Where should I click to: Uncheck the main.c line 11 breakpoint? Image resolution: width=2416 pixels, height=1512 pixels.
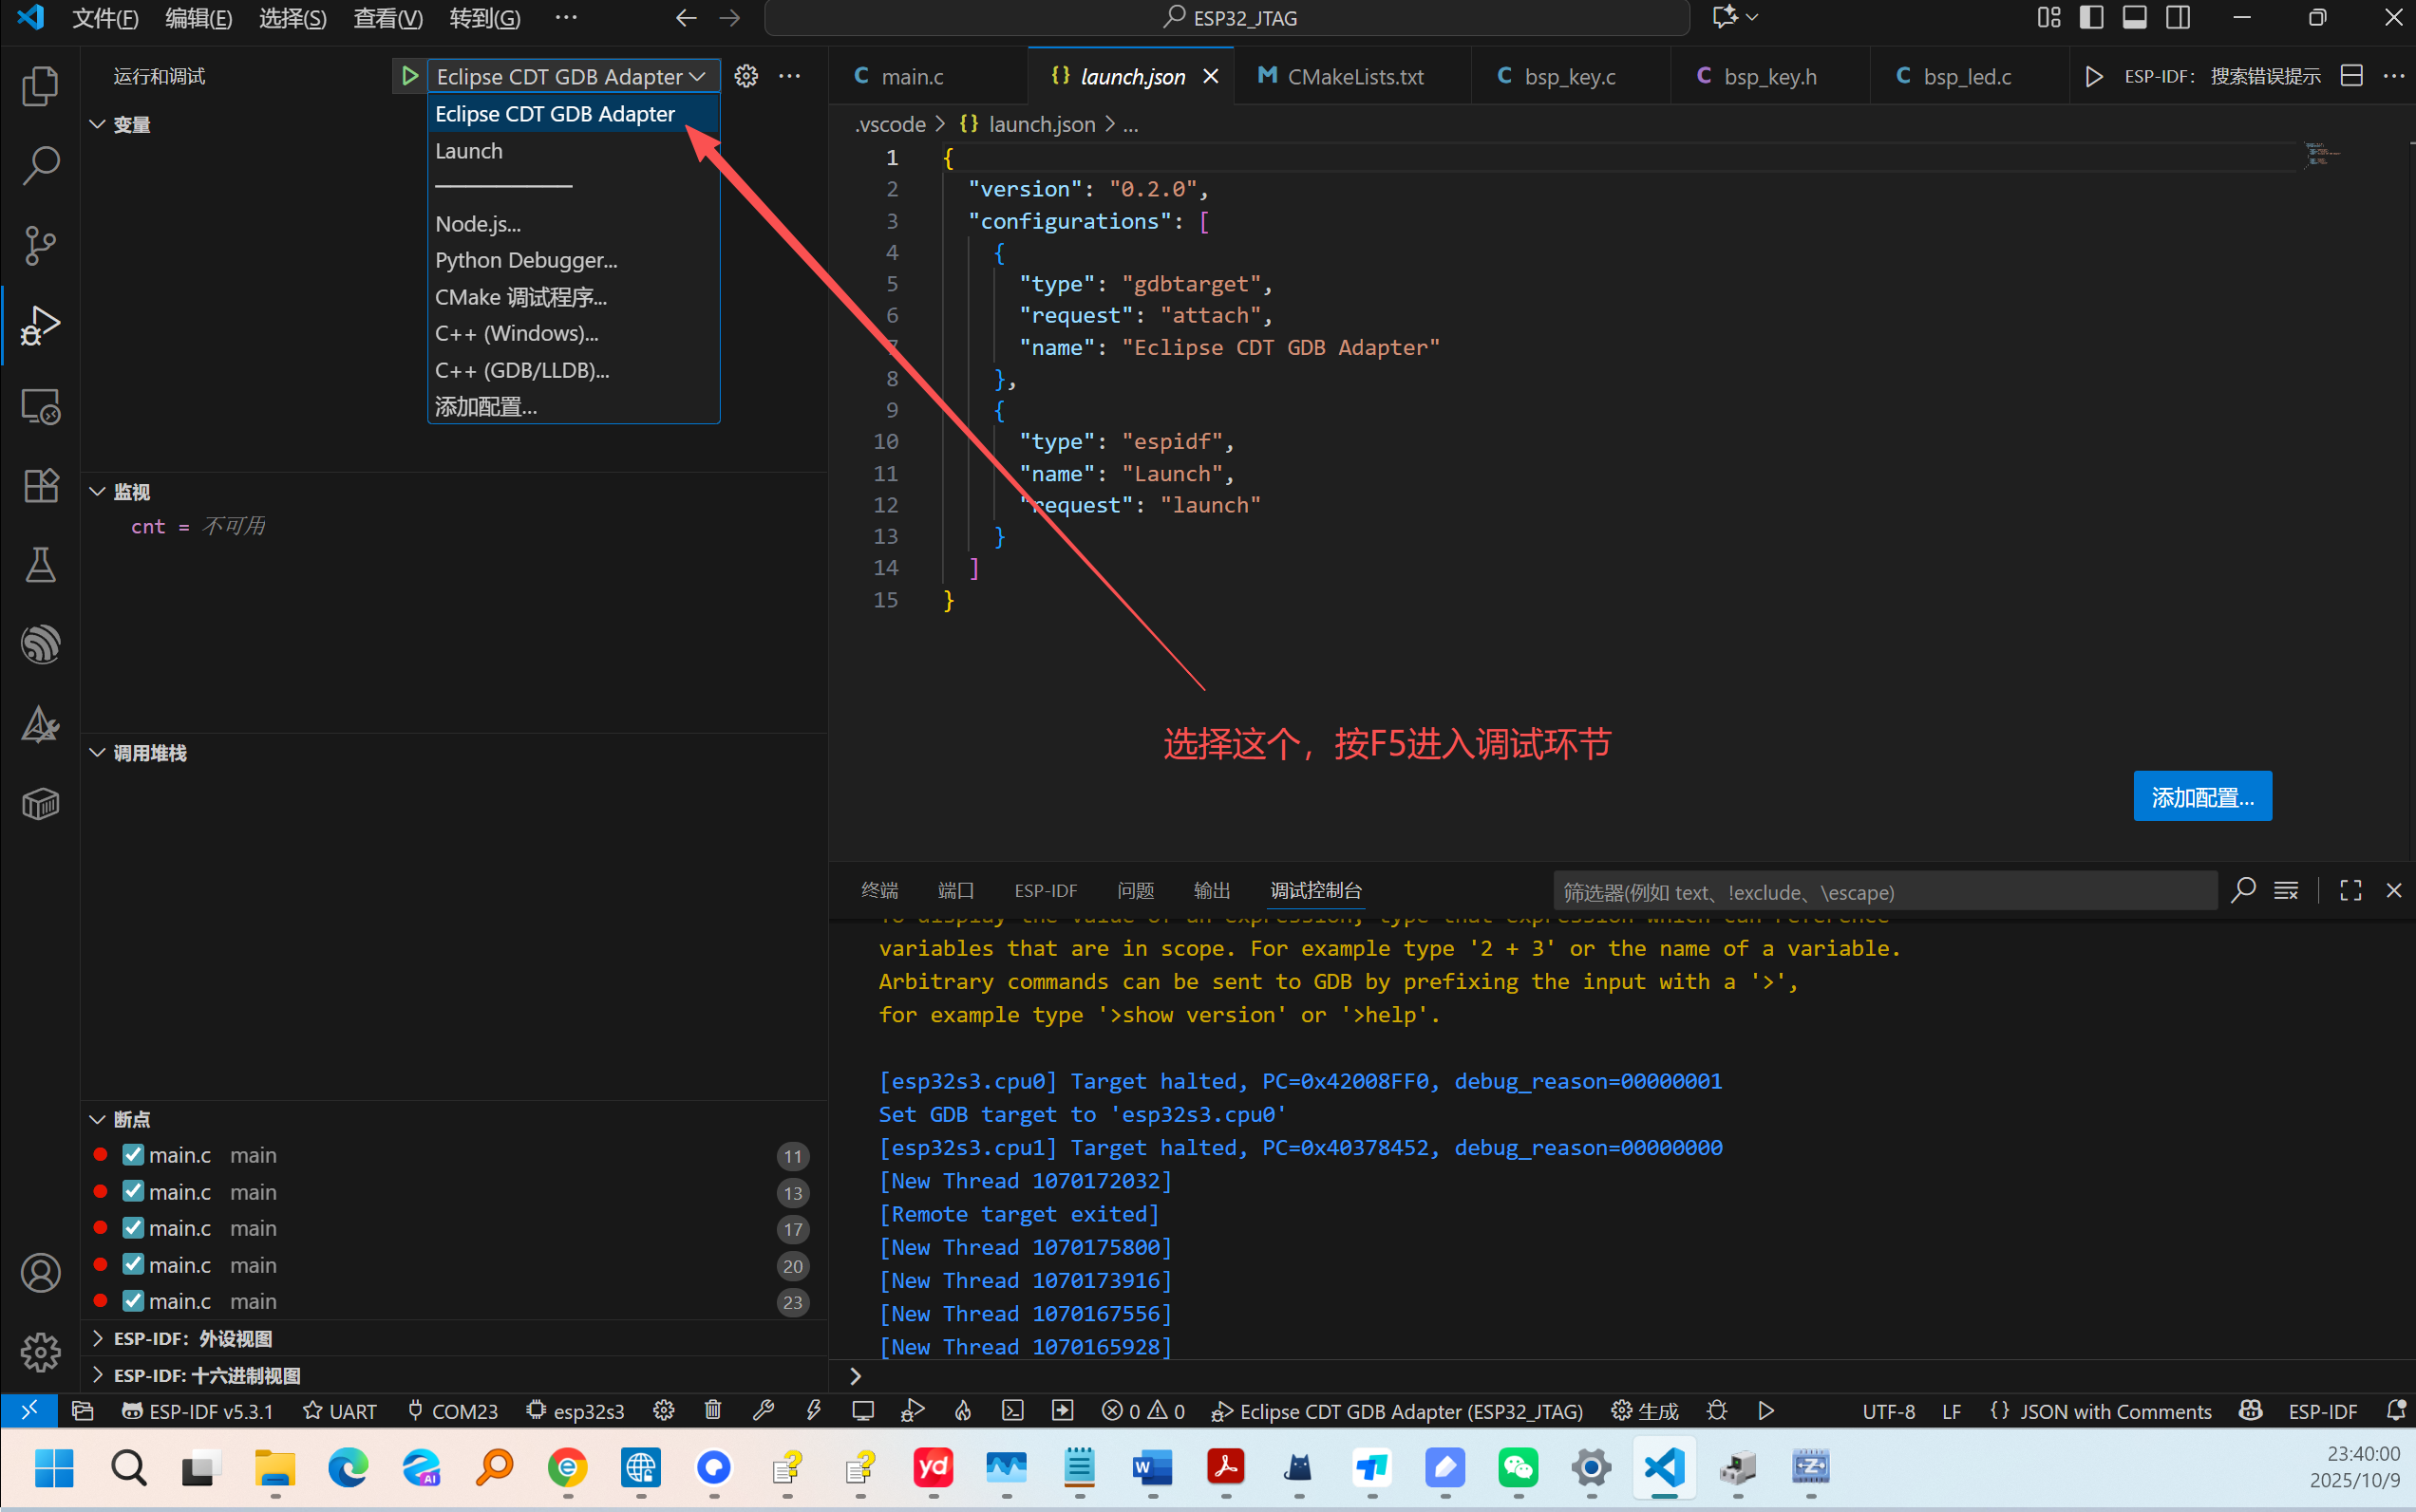pyautogui.click(x=133, y=1155)
